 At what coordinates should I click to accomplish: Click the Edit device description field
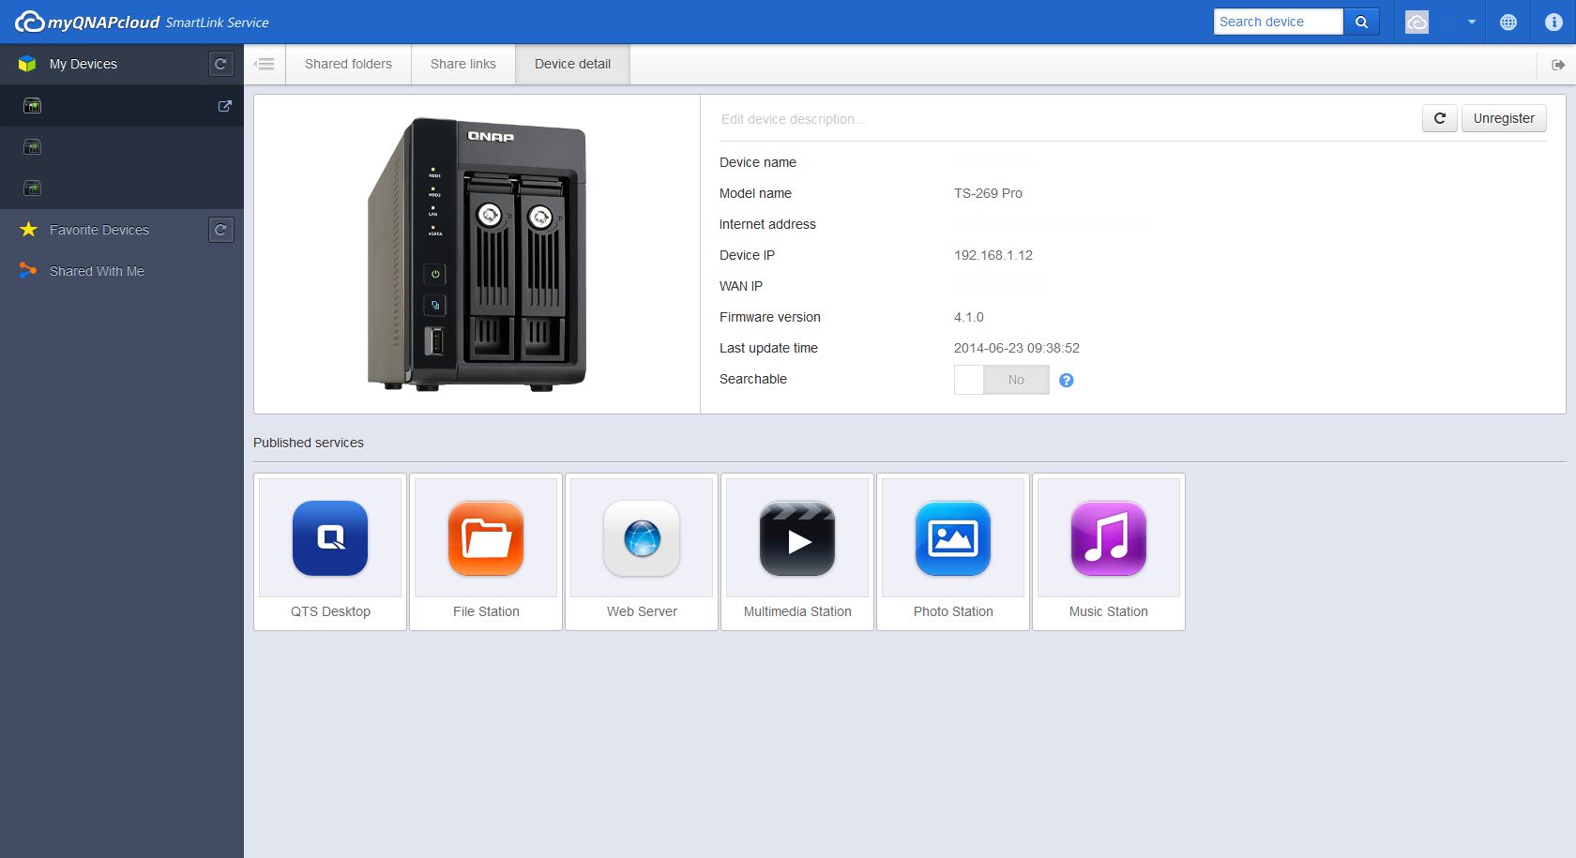coord(1065,119)
